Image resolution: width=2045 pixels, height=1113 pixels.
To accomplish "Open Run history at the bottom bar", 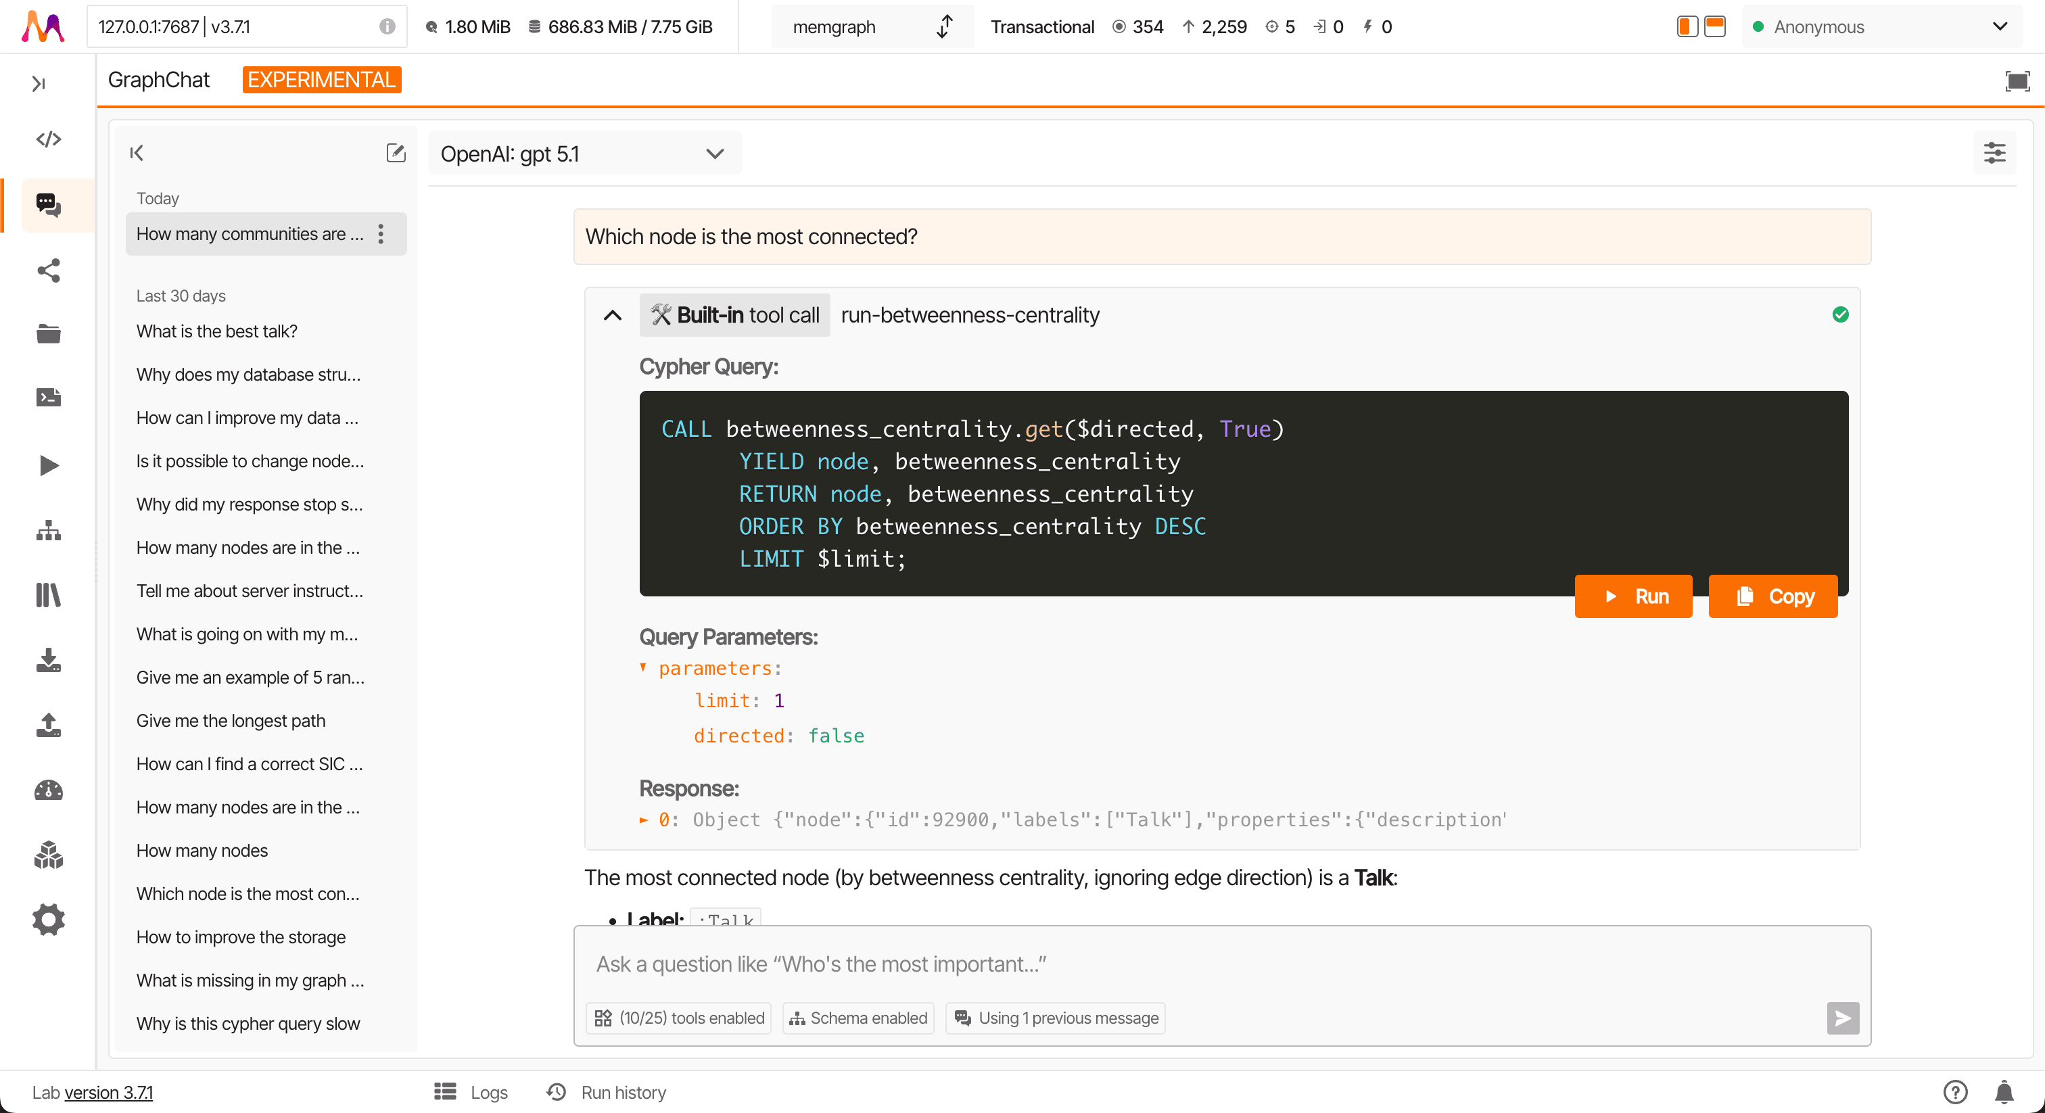I will click(x=605, y=1092).
